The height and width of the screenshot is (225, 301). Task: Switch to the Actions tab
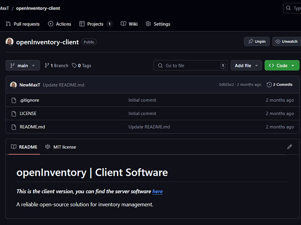coord(59,24)
